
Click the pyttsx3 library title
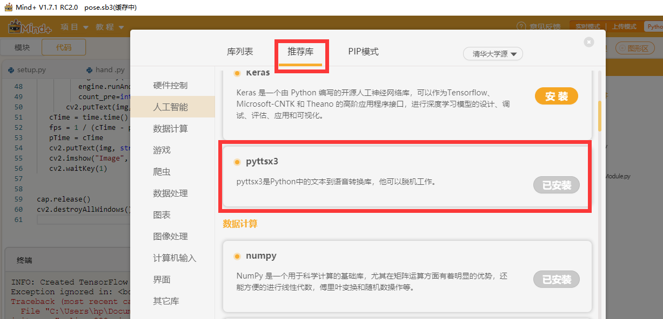[262, 162]
